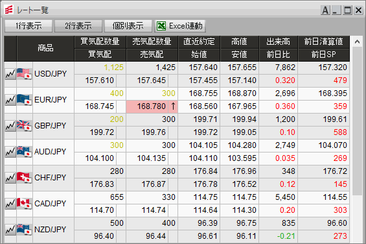
Task: Click the vertical scrollbar thumb
Action: pyautogui.click(x=357, y=121)
